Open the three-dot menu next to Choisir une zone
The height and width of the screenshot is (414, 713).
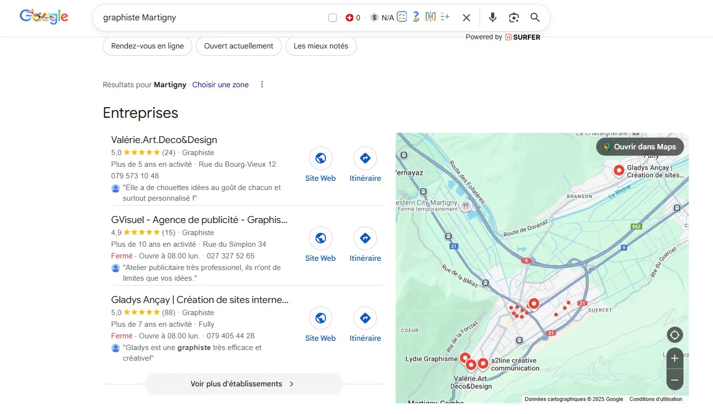[x=262, y=84]
